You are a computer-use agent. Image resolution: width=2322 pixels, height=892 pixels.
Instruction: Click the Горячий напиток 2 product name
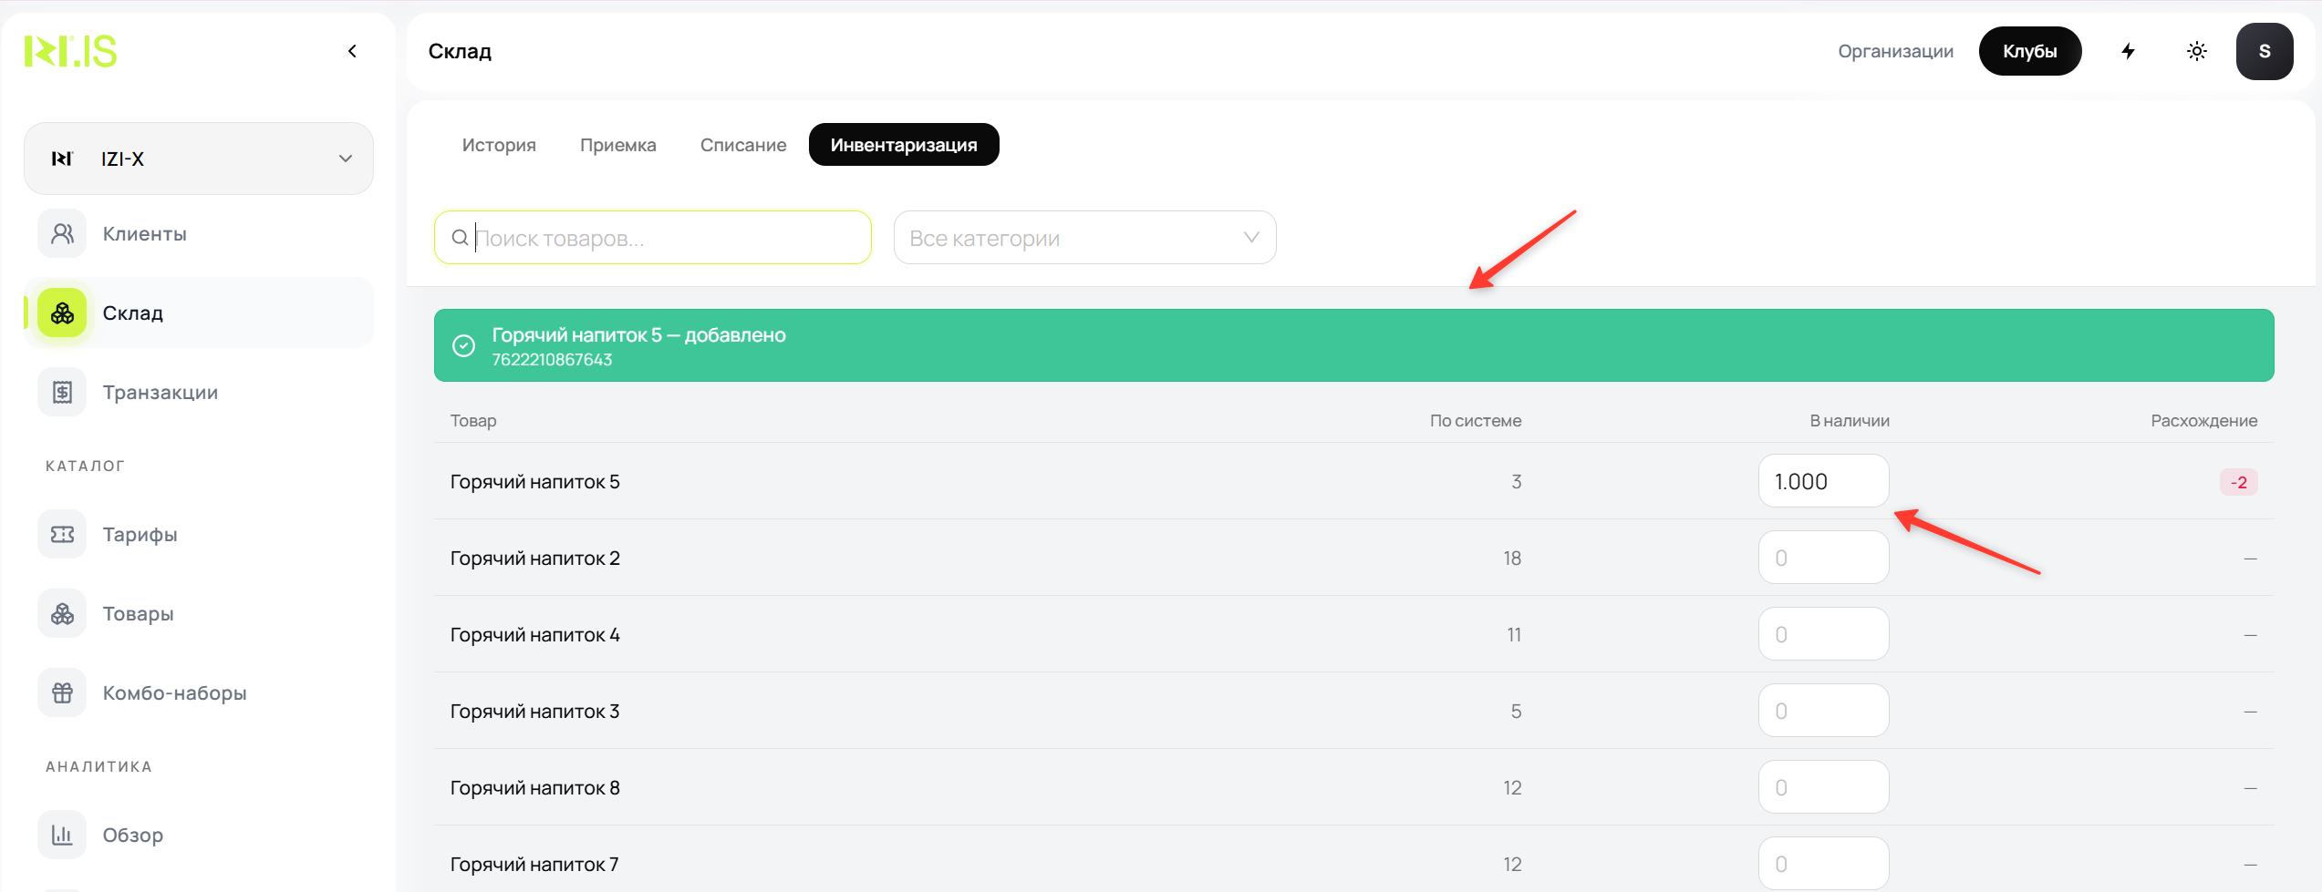(535, 559)
